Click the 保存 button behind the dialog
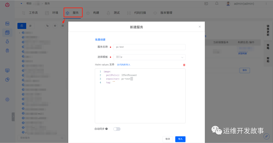The image size is (273, 143). click(245, 70)
